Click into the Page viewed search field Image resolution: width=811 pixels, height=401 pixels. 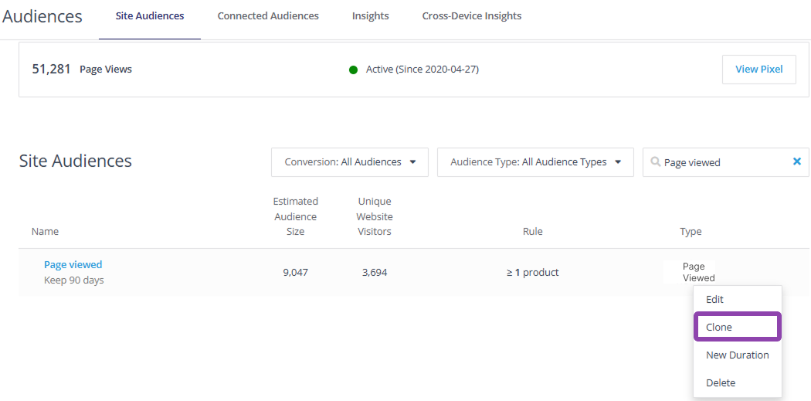click(x=722, y=162)
